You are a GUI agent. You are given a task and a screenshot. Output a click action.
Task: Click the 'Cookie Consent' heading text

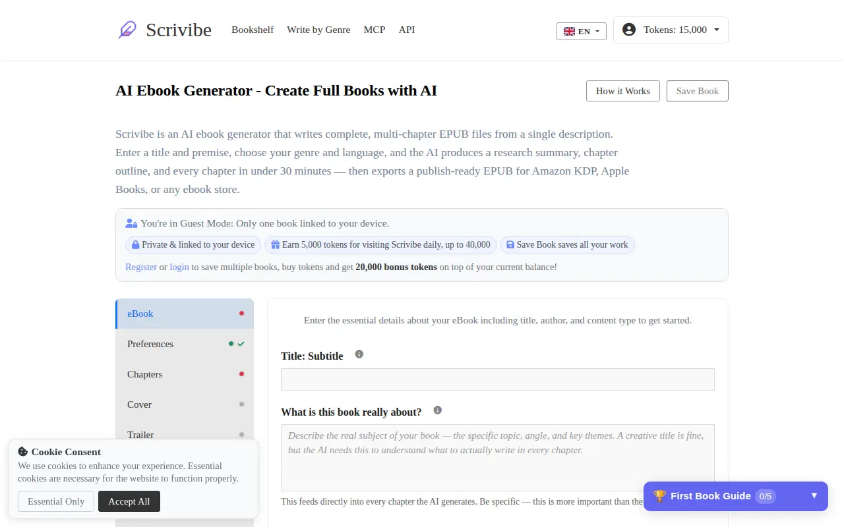(66, 452)
